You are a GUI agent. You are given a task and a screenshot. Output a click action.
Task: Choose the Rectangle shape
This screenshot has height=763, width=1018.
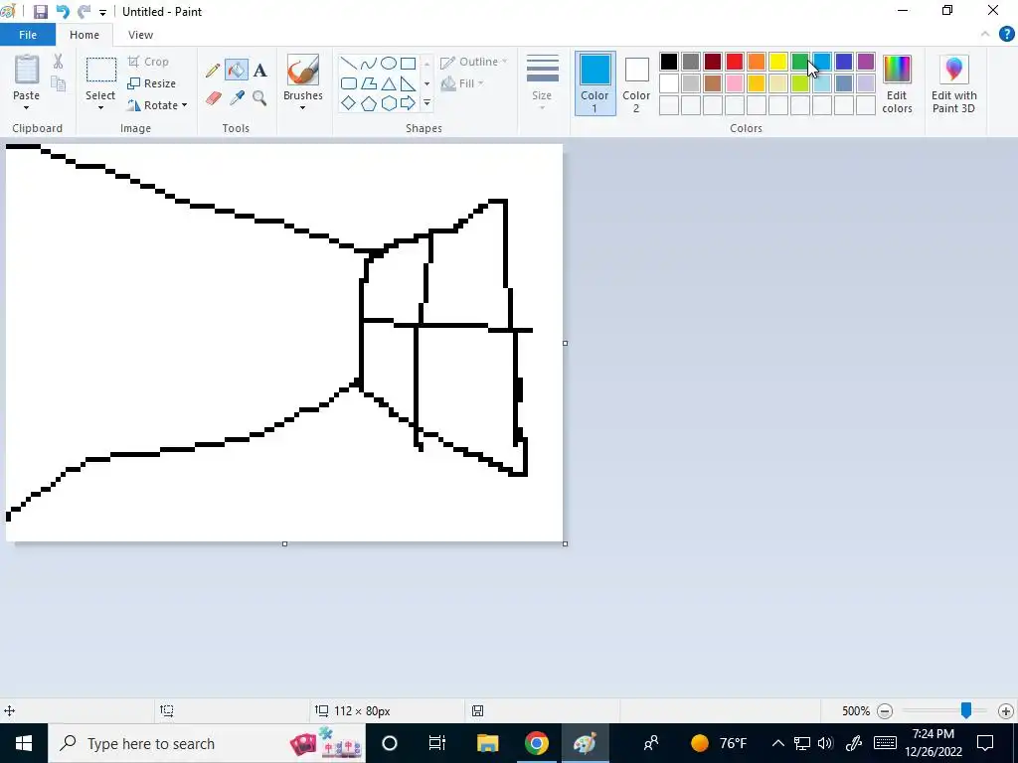[408, 63]
